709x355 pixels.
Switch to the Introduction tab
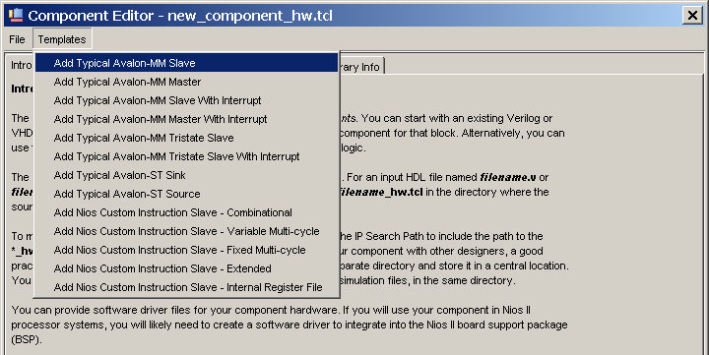(21, 66)
